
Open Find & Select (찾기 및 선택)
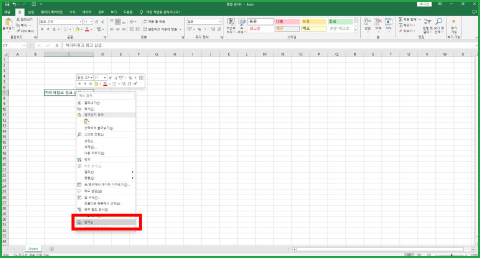tap(438, 25)
